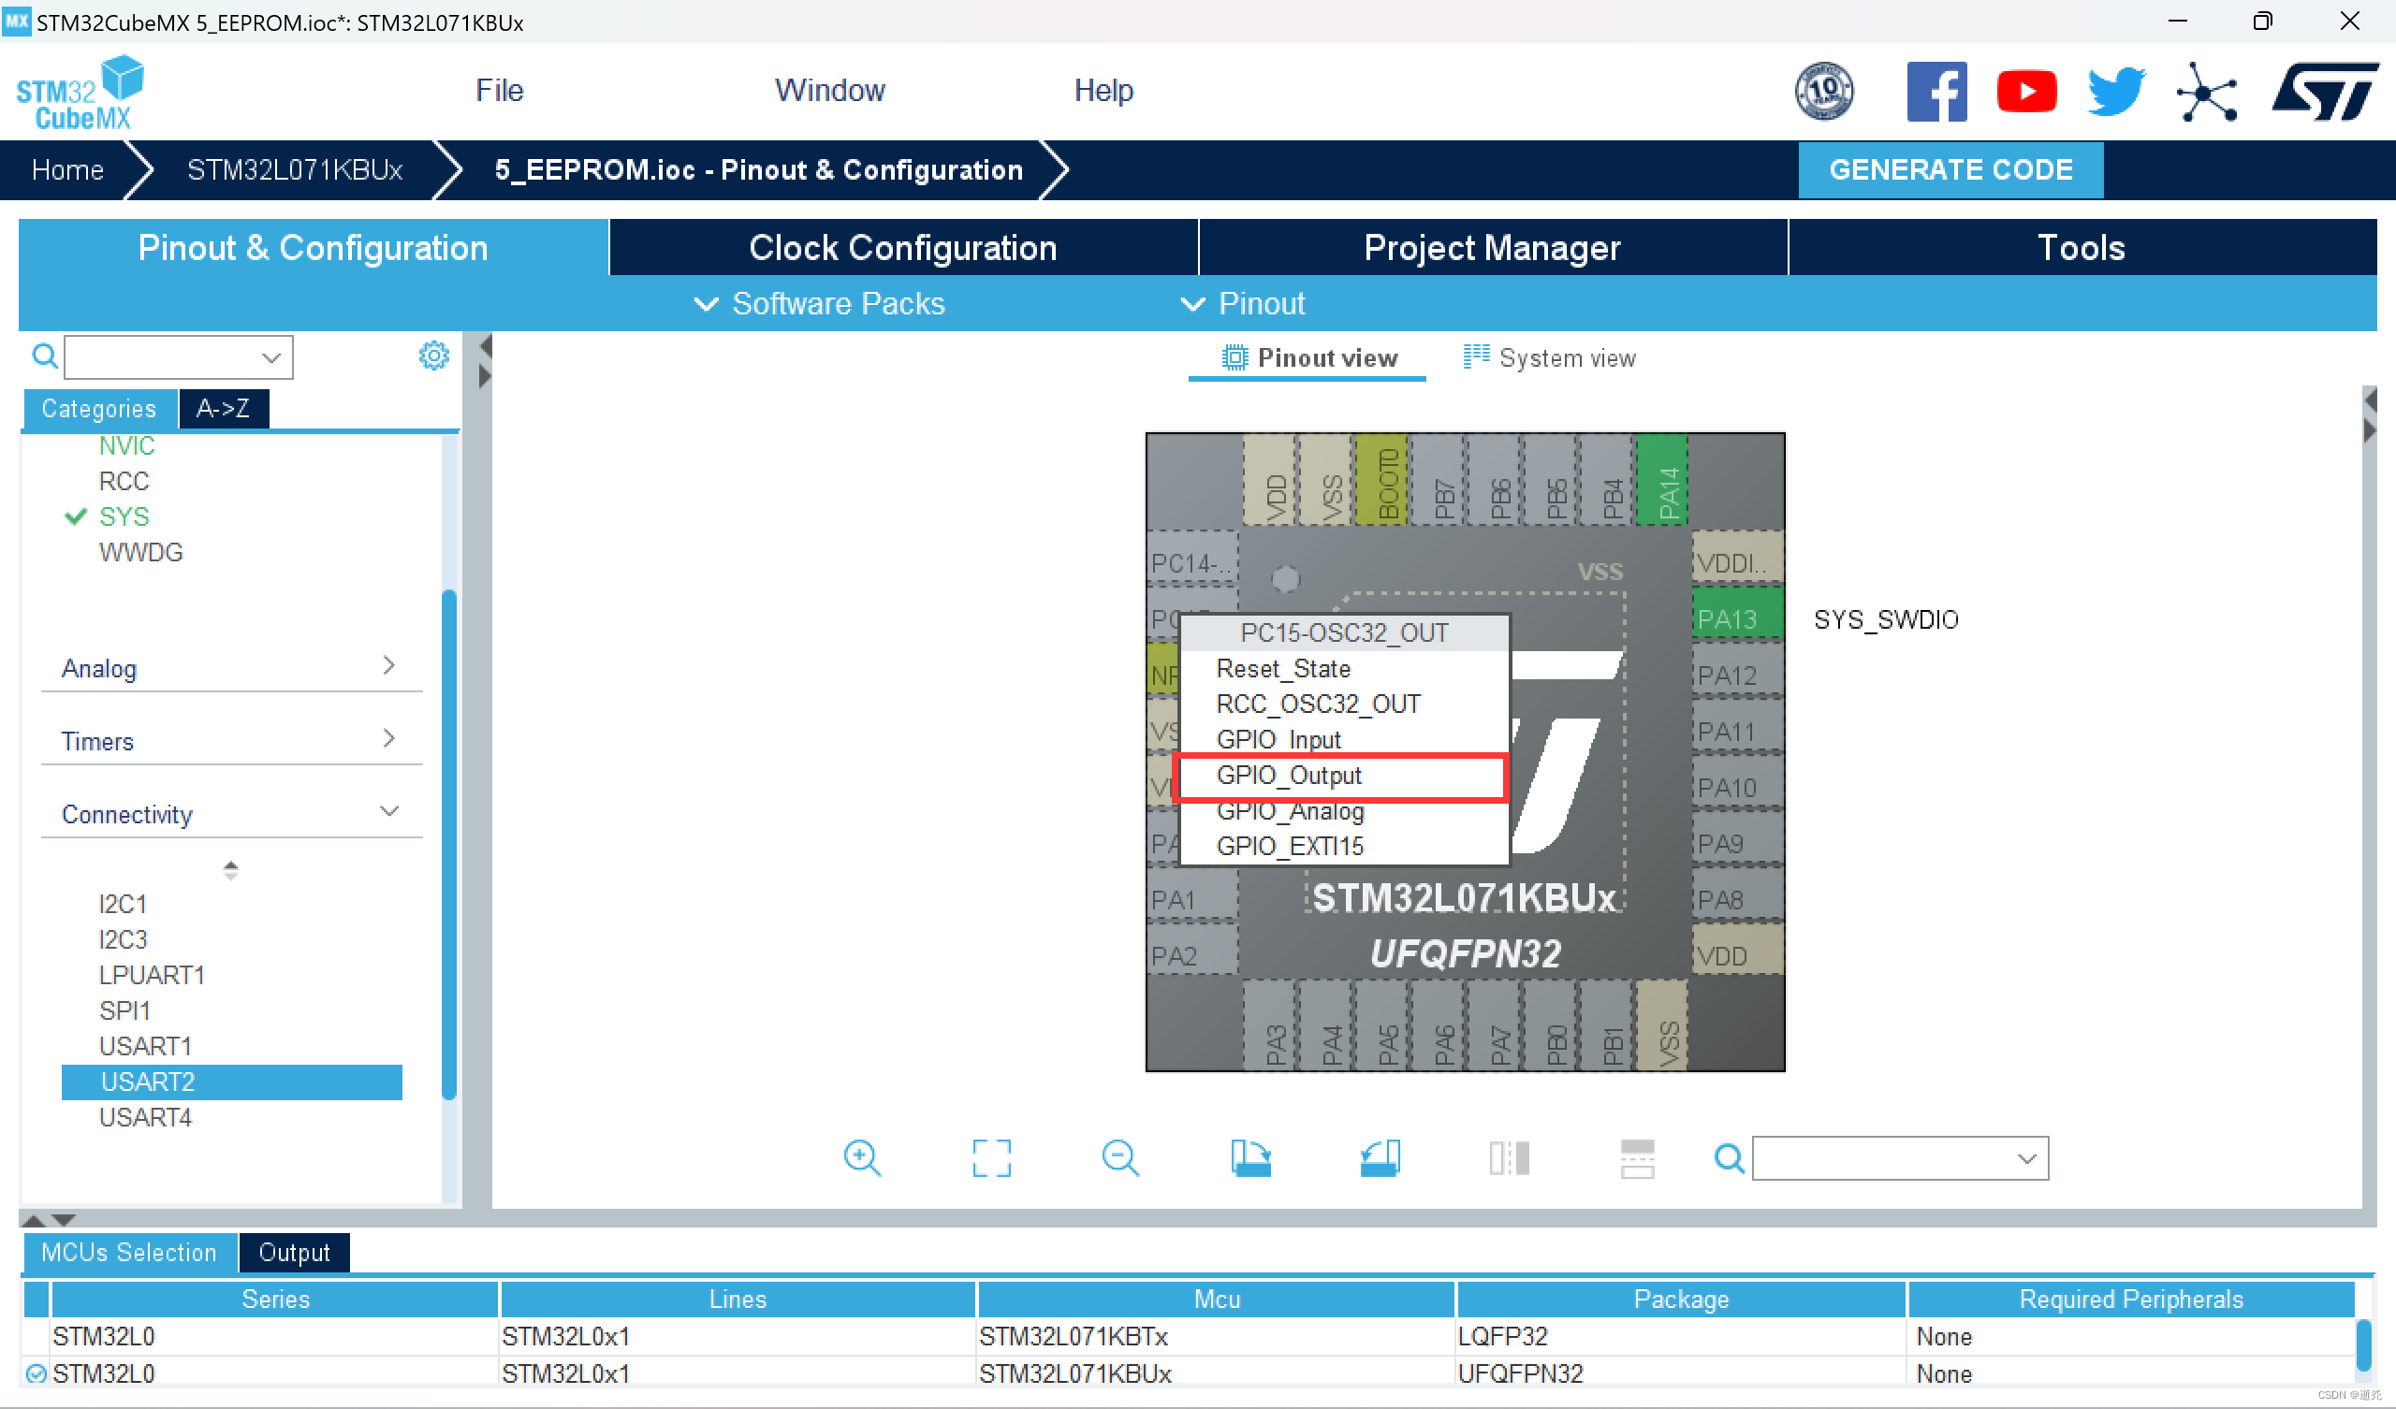This screenshot has height=1409, width=2396.
Task: Select I2C1 in Connectivity list
Action: (123, 903)
